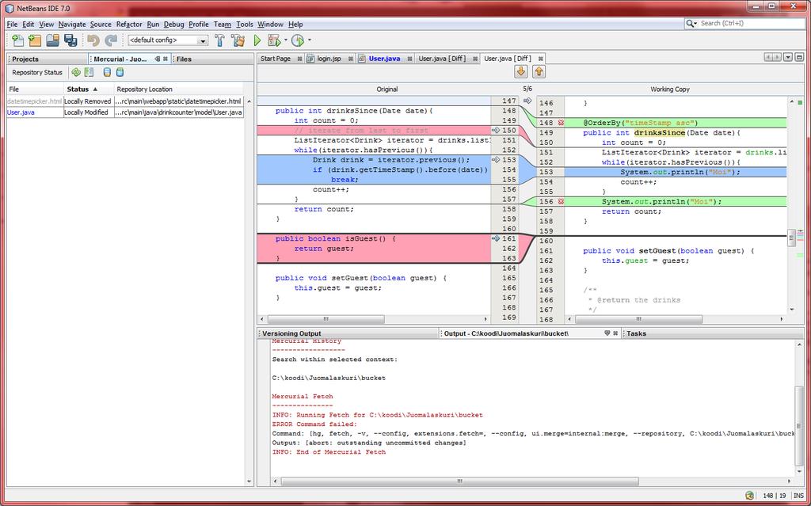
Task: Click the Save All toolbar icon
Action: (x=70, y=40)
